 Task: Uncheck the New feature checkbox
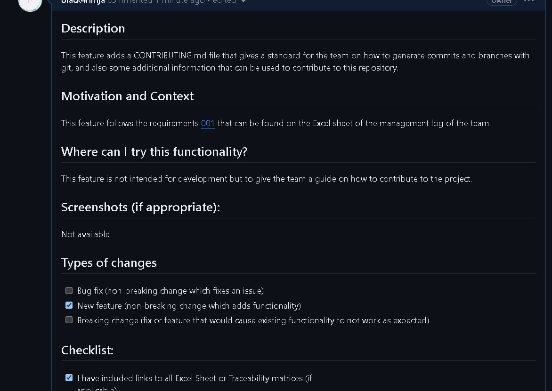pos(69,305)
